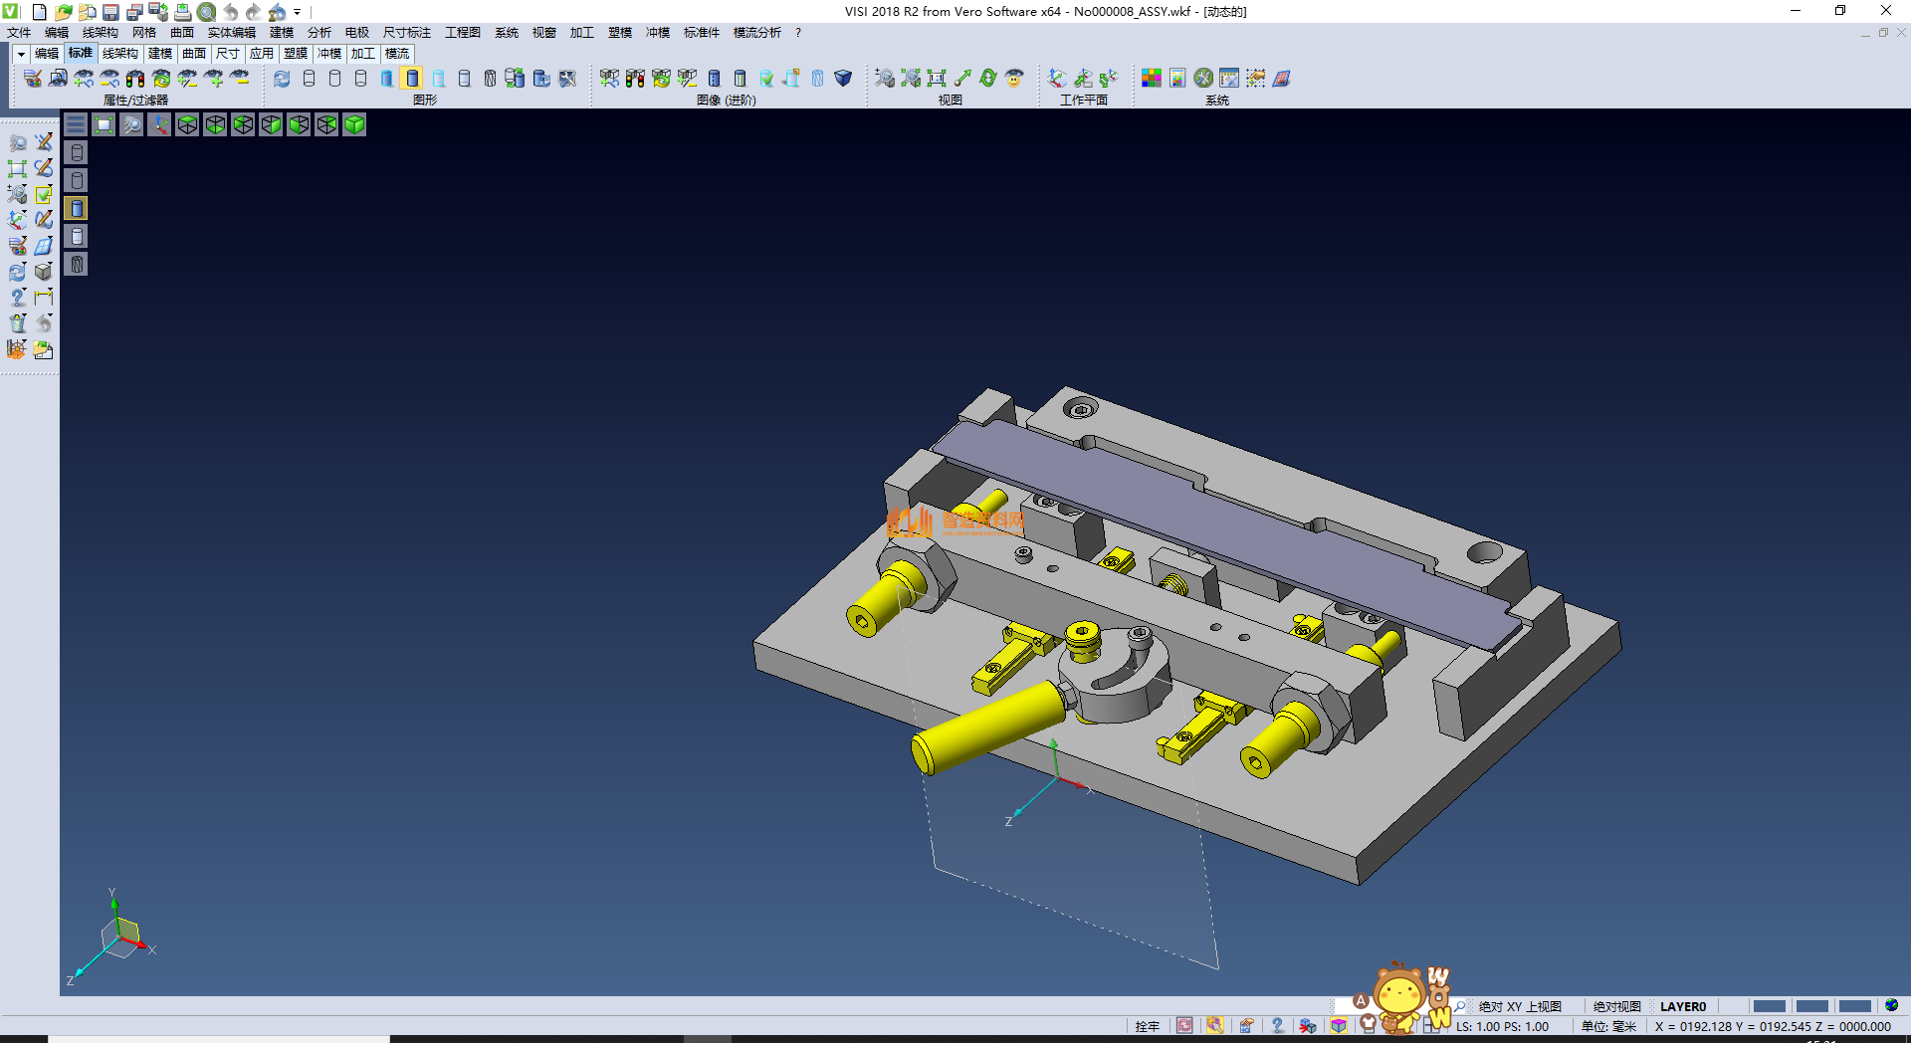This screenshot has height=1043, width=1911.
Task: Expand the toolbar tab dropdown arrow
Action: (x=21, y=54)
